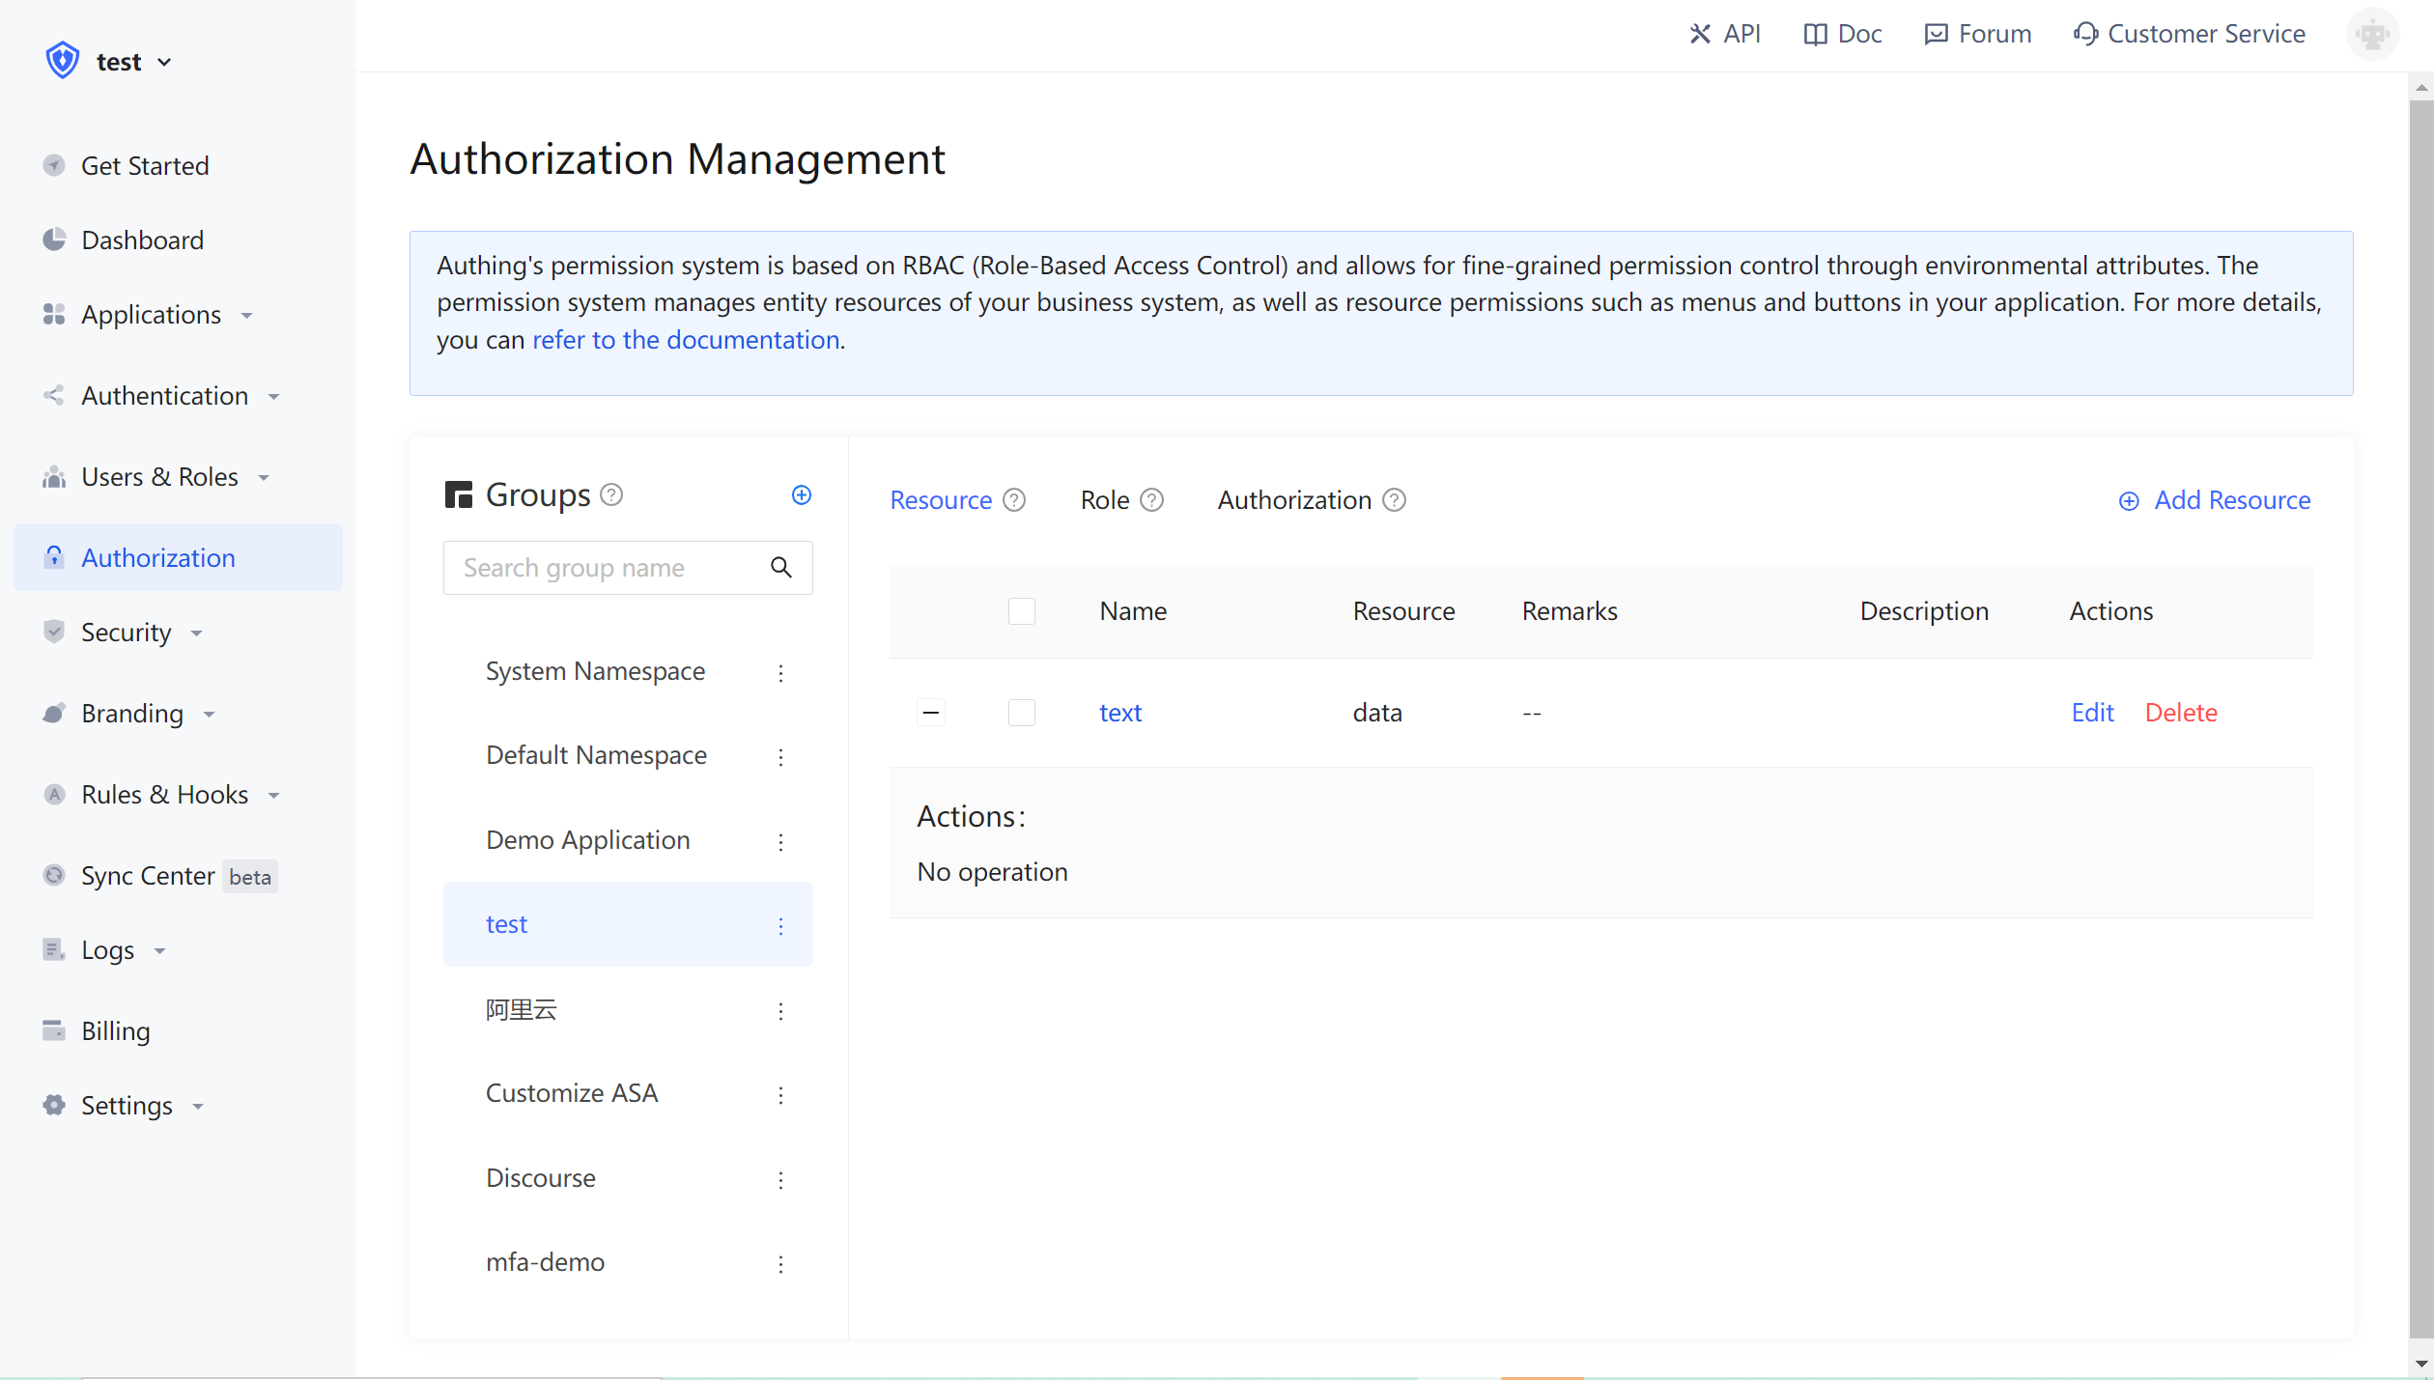
Task: Click the API tools icon in header
Action: (x=1699, y=35)
